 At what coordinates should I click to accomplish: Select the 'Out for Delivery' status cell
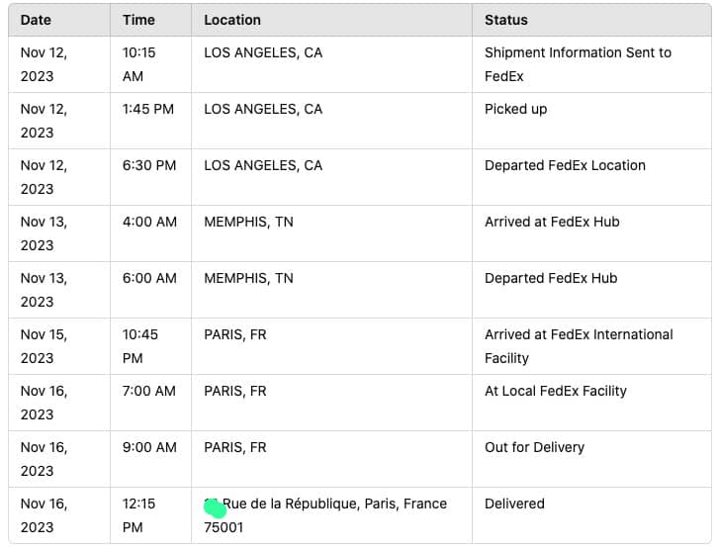coord(534,447)
